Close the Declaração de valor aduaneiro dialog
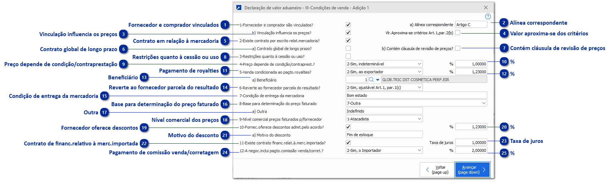Screen dimensions: 611x184 pos(486,8)
